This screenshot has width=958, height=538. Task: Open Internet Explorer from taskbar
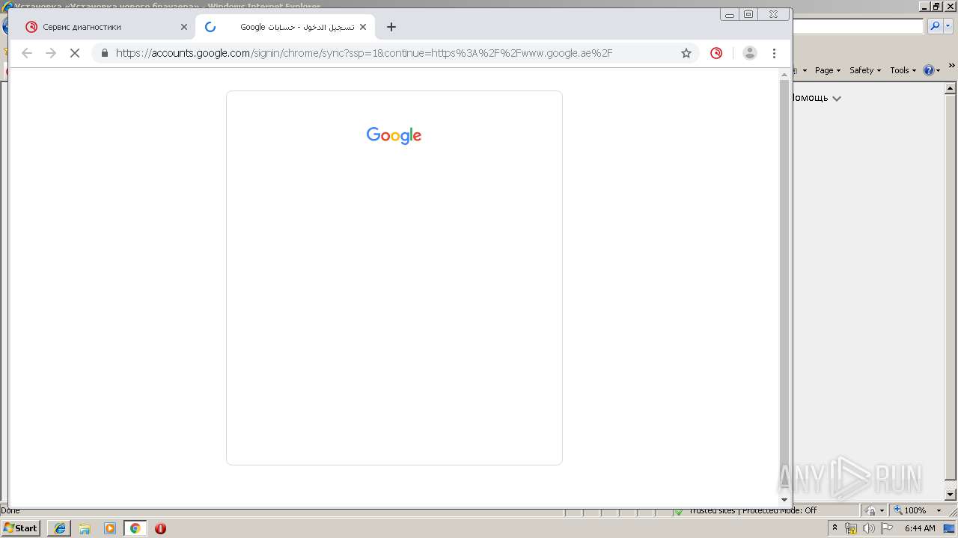[59, 528]
